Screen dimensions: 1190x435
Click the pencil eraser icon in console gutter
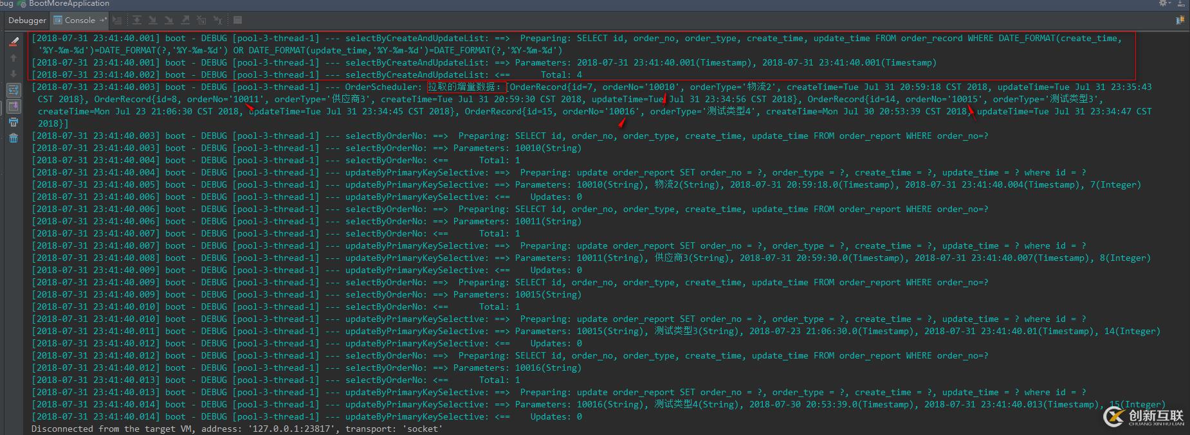(x=14, y=42)
